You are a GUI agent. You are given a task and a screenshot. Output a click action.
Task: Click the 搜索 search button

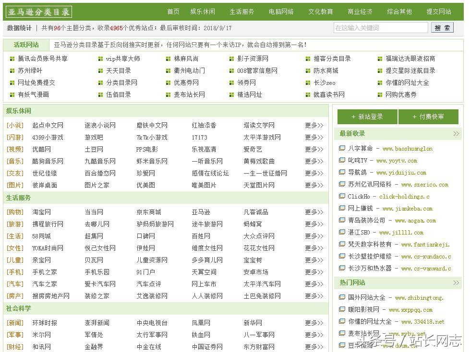(442, 28)
